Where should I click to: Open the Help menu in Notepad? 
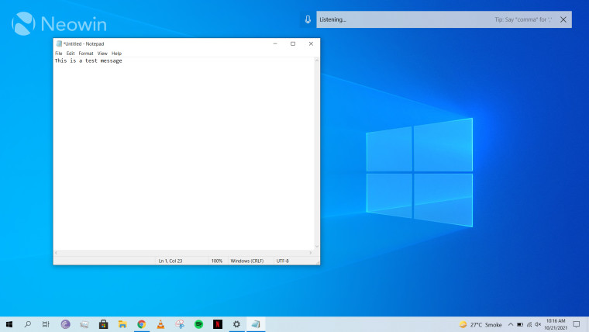[x=116, y=54]
